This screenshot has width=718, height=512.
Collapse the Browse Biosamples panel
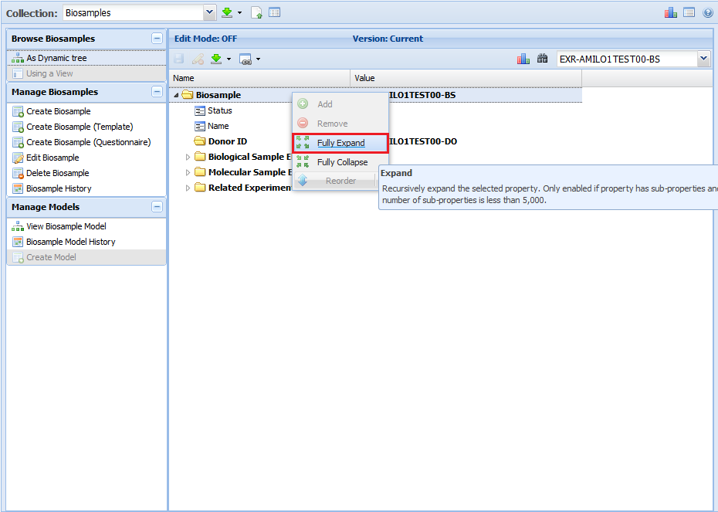[157, 39]
